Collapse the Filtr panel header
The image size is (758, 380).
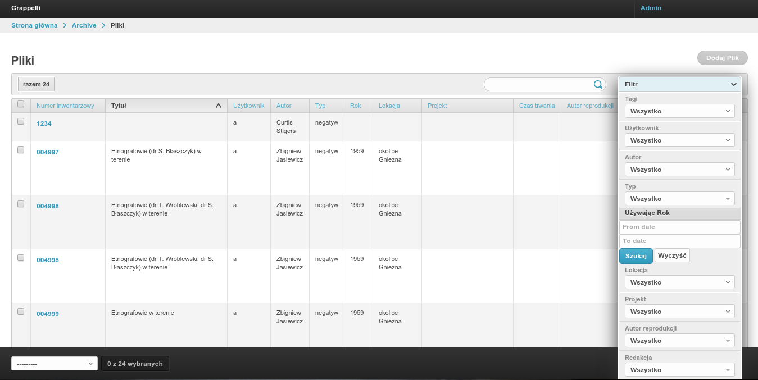(680, 84)
